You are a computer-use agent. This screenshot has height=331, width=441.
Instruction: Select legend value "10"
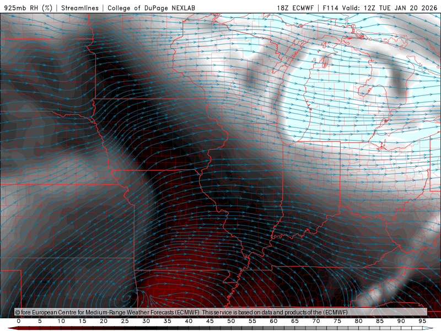[x=61, y=321]
